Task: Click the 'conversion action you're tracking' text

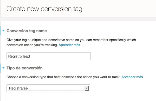Action: 32,45
